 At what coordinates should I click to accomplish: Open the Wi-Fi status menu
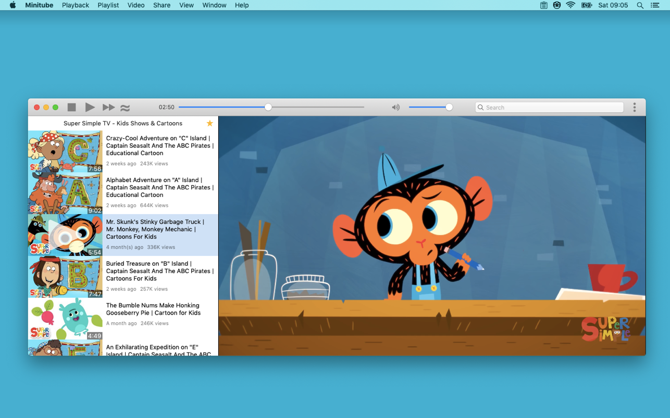(571, 5)
